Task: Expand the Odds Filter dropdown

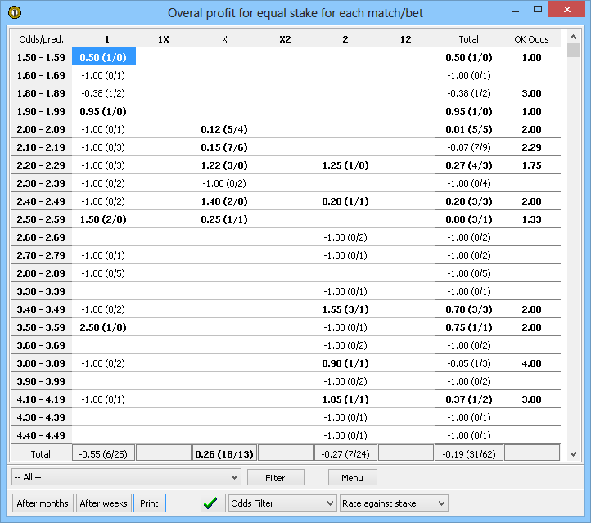Action: point(282,503)
